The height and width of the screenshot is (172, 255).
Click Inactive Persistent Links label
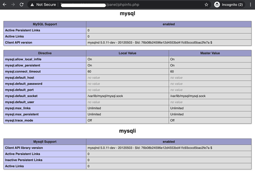pyautogui.click(x=24, y=160)
